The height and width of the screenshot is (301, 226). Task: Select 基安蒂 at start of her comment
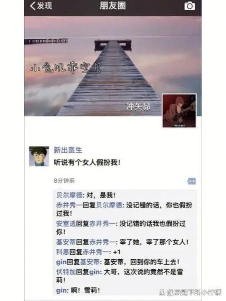click(x=66, y=242)
